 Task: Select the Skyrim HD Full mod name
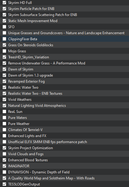(20, 3)
